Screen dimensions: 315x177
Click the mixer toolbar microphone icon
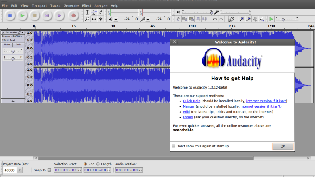[x=217, y=12]
